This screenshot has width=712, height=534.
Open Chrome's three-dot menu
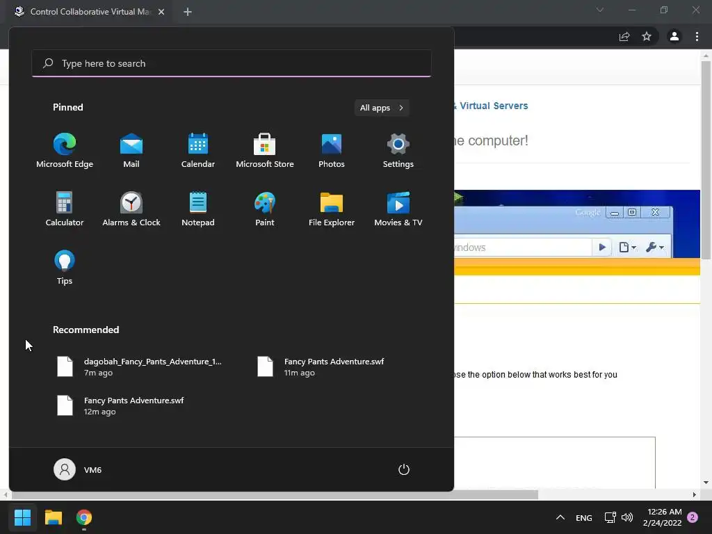697,36
